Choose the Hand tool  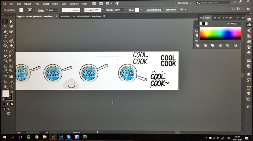tap(5, 86)
